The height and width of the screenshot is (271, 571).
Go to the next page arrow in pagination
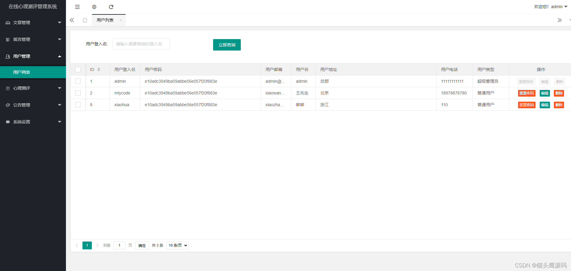(97, 245)
